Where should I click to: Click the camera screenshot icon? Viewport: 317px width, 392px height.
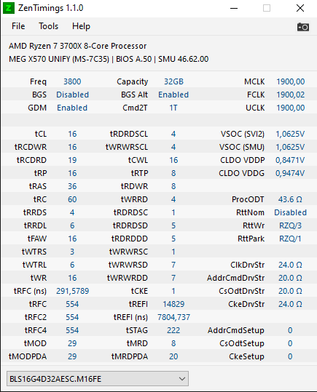(x=303, y=27)
